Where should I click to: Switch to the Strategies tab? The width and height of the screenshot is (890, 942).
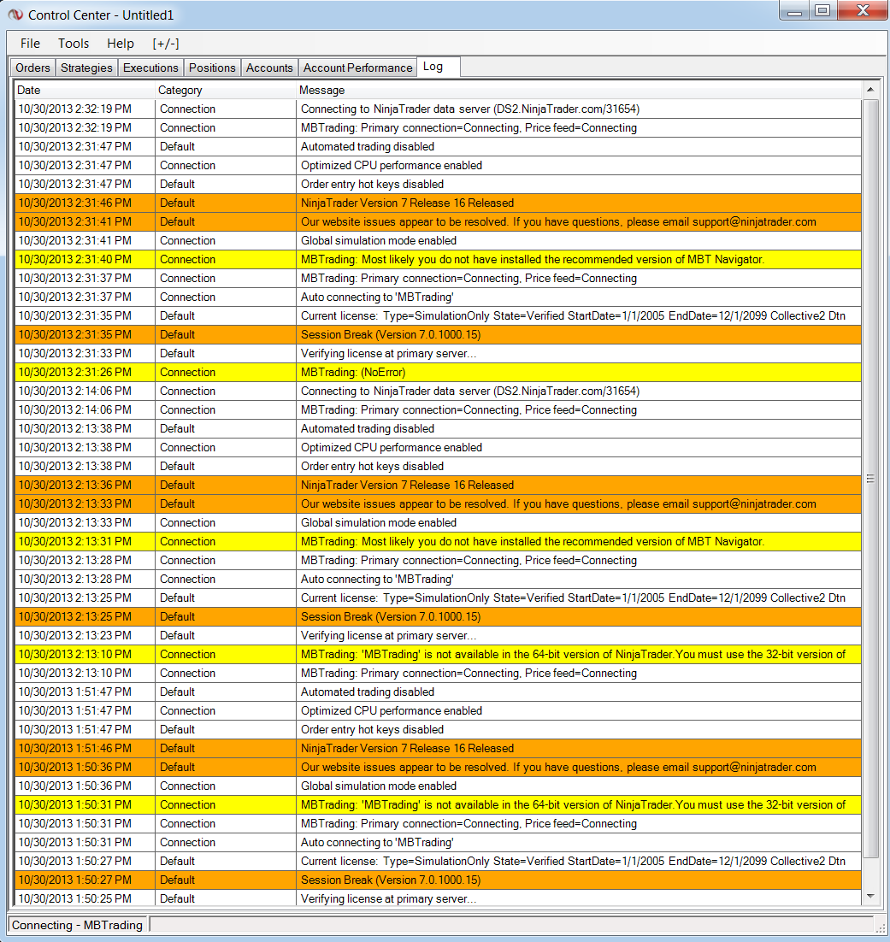pyautogui.click(x=86, y=68)
